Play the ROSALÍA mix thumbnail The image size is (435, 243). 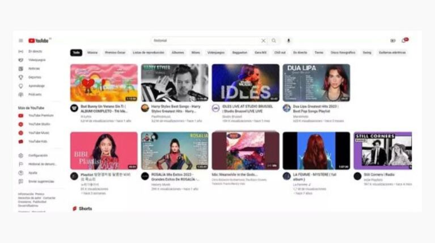pos(175,151)
